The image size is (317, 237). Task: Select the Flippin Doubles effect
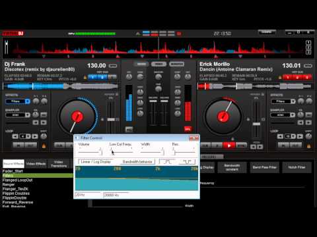[16, 194]
